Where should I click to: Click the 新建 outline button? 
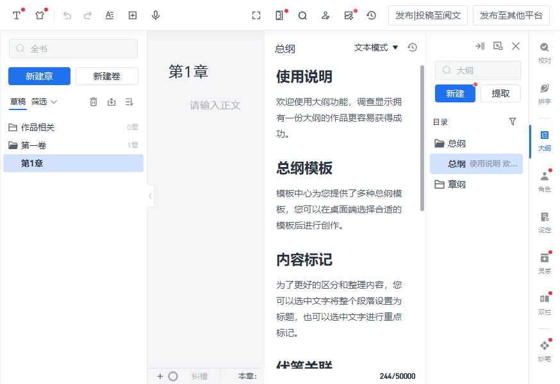(x=455, y=93)
